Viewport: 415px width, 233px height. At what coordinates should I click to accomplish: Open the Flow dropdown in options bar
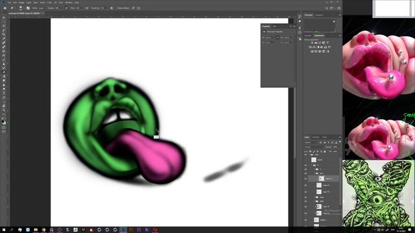[82, 8]
